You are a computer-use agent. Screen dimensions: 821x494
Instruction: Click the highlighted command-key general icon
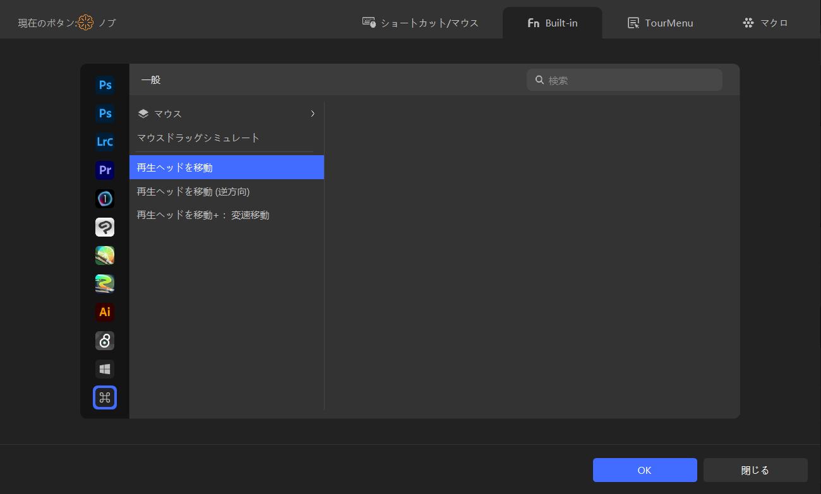105,397
